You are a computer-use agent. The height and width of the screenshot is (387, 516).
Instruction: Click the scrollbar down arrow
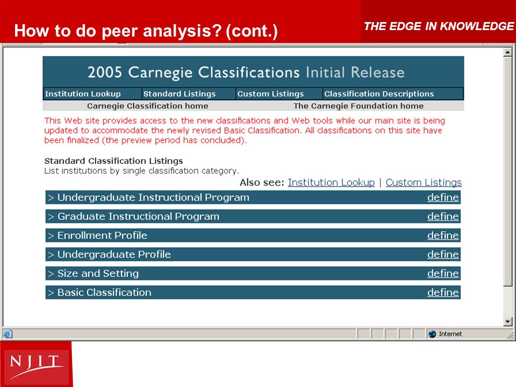(x=508, y=321)
